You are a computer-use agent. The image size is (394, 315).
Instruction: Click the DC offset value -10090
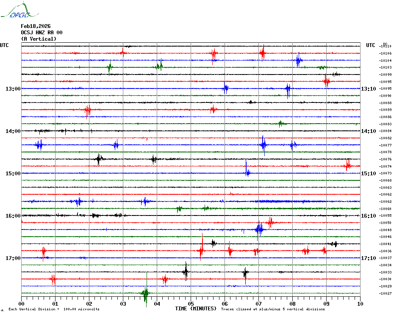pyautogui.click(x=385, y=96)
